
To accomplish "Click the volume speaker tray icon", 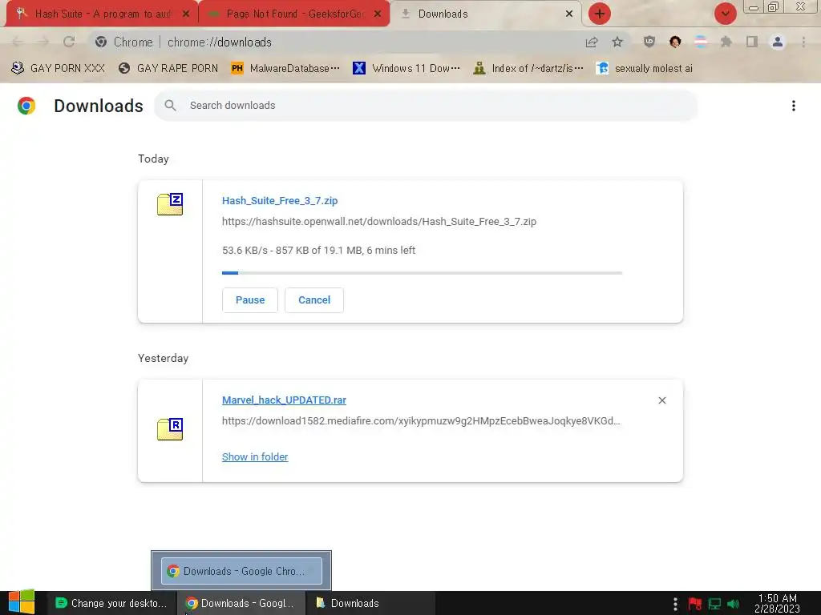I will click(x=734, y=604).
